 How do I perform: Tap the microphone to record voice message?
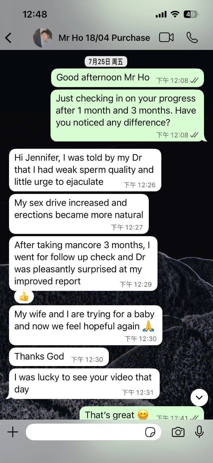point(199,432)
